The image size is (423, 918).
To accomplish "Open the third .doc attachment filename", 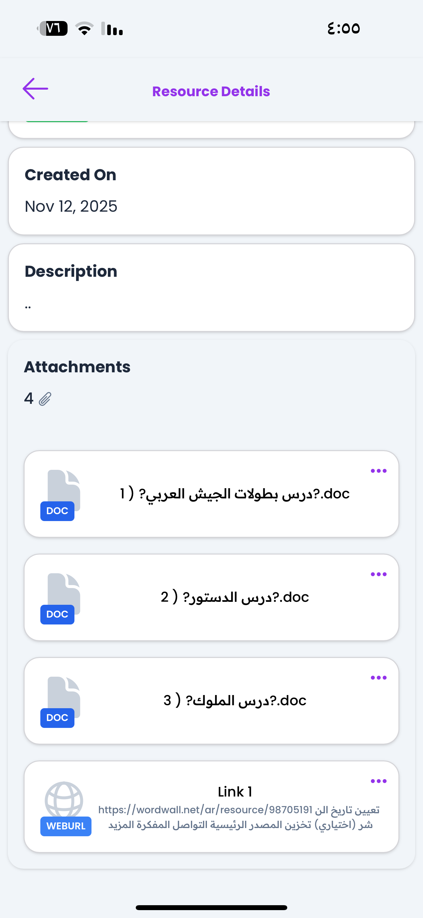I will (x=235, y=701).
